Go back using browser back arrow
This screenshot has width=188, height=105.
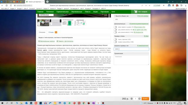(x=2, y=6)
